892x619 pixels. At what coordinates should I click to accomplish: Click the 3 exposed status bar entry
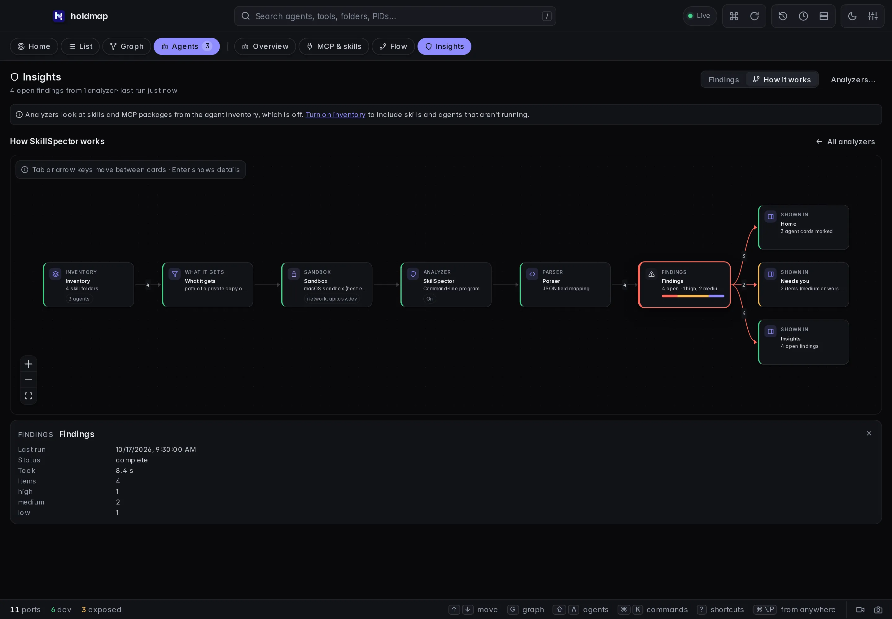(101, 610)
